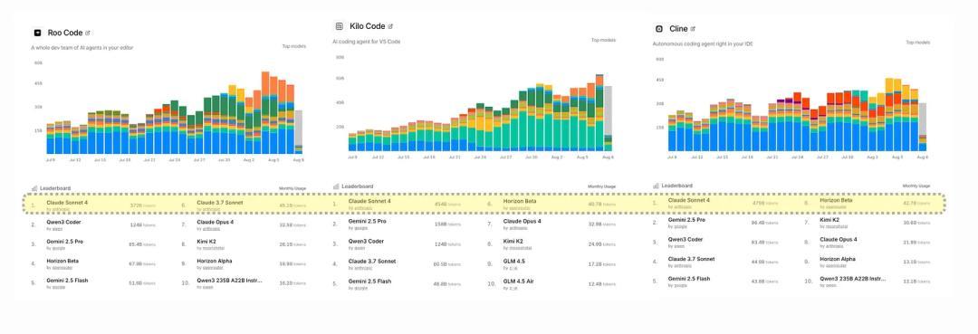Open external link icon beside Cline title
The width and height of the screenshot is (978, 334).
click(x=693, y=29)
